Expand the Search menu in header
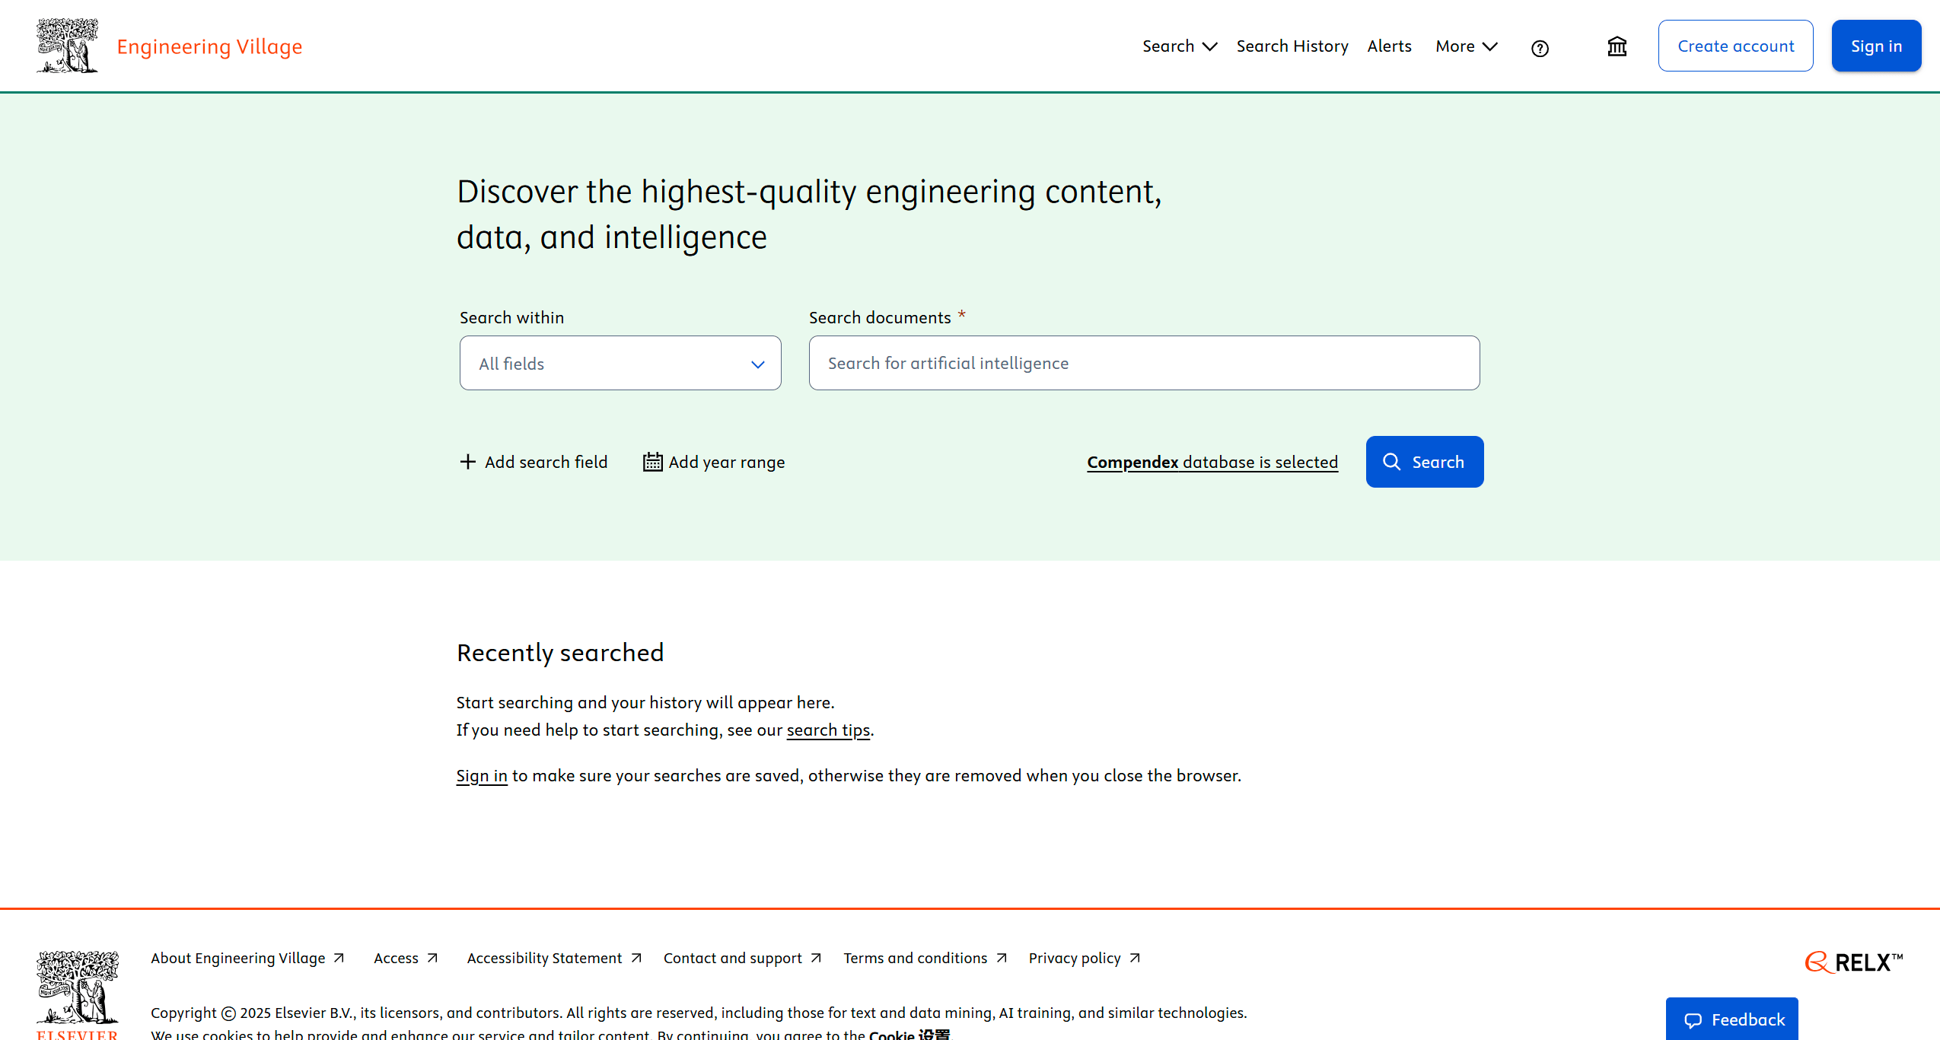The image size is (1940, 1040). click(x=1179, y=46)
